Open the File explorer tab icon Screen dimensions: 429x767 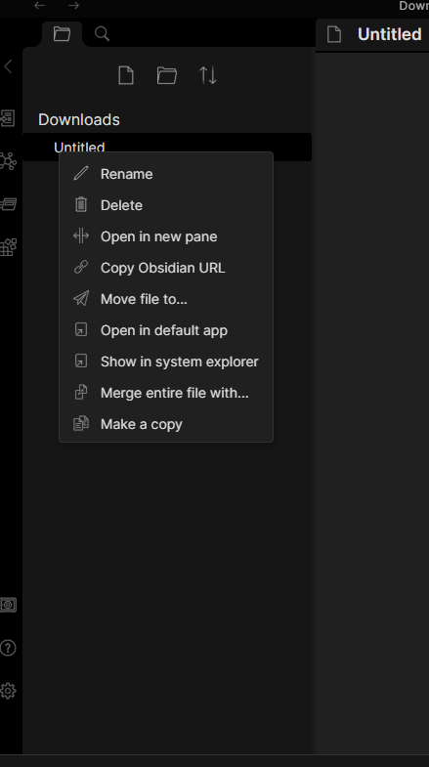[62, 34]
